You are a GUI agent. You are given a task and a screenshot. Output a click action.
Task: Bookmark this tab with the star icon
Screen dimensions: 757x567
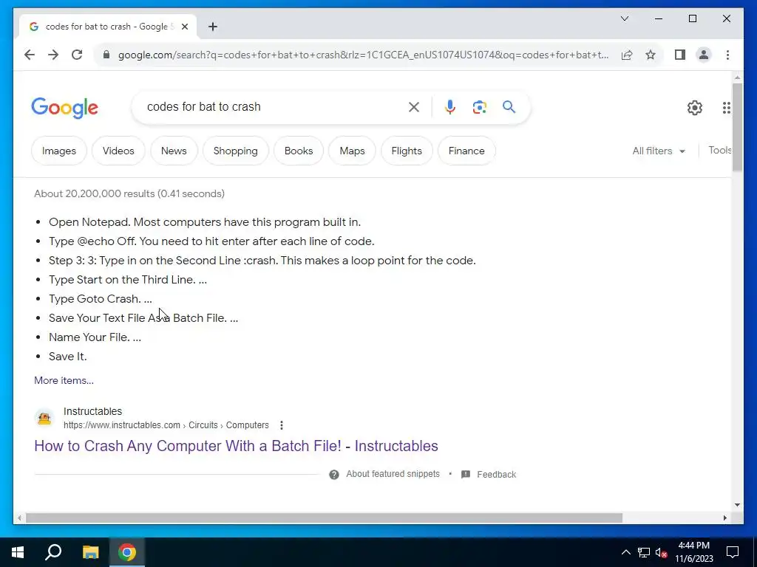[651, 55]
